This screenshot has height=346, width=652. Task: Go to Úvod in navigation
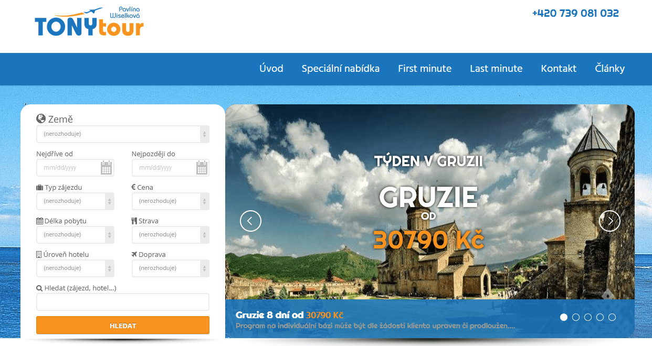pos(271,69)
